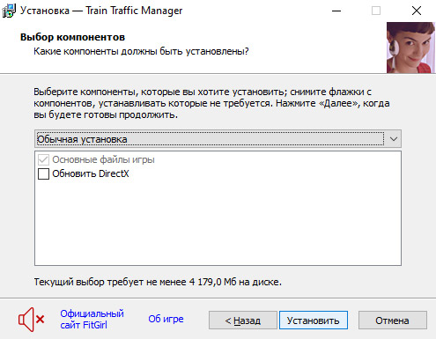Select the Обновить DirectX component label

click(x=91, y=173)
